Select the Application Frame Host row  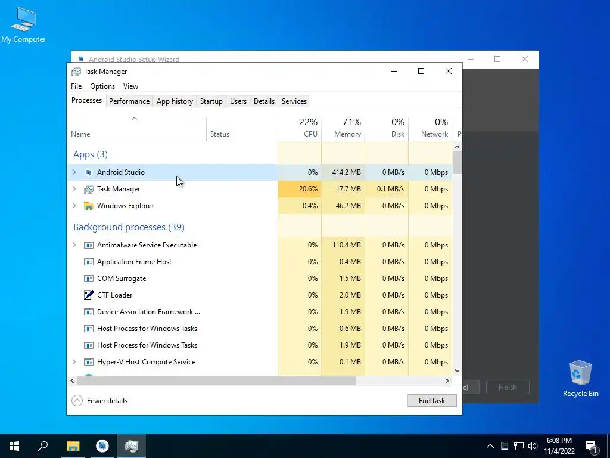[x=260, y=262]
